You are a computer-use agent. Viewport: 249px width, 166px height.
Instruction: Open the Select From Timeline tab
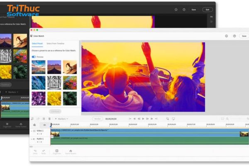(56, 44)
